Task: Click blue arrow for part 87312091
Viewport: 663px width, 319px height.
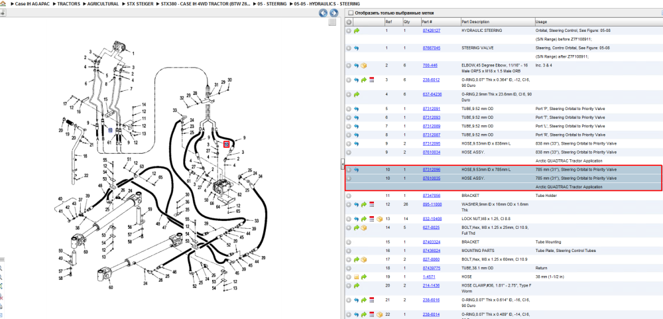Action: [x=357, y=109]
